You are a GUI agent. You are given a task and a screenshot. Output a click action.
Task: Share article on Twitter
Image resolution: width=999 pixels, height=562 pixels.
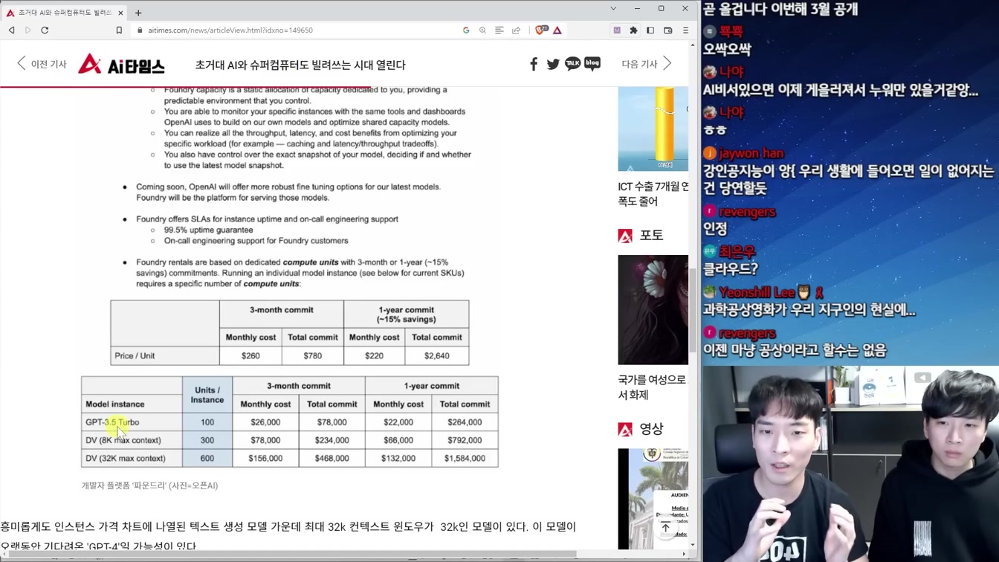(x=553, y=64)
